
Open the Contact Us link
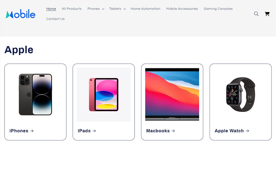(x=55, y=19)
